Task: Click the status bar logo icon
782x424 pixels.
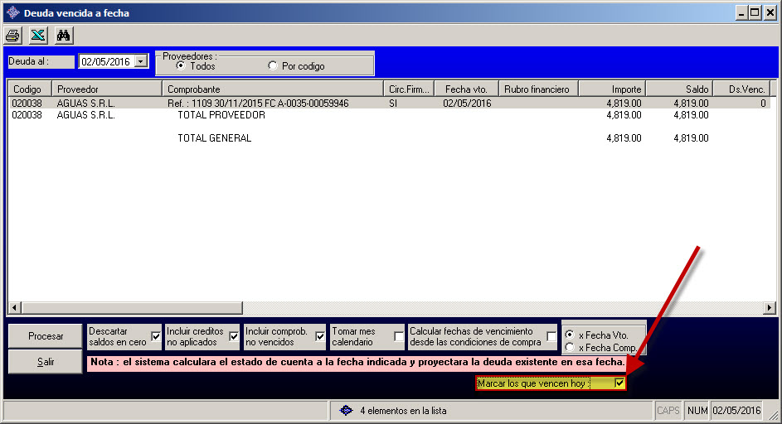Action: 347,410
